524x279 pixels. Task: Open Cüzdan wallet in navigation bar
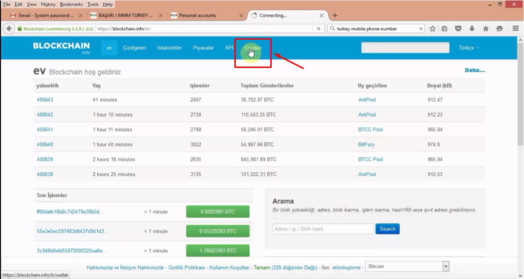(x=253, y=48)
